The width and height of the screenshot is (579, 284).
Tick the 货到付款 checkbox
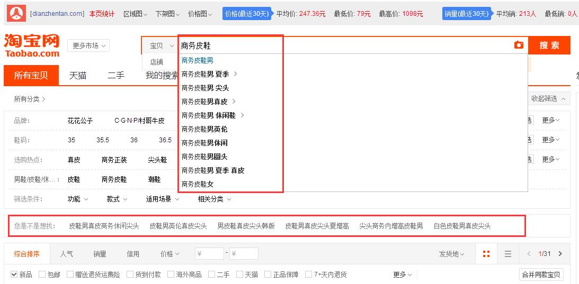130,274
